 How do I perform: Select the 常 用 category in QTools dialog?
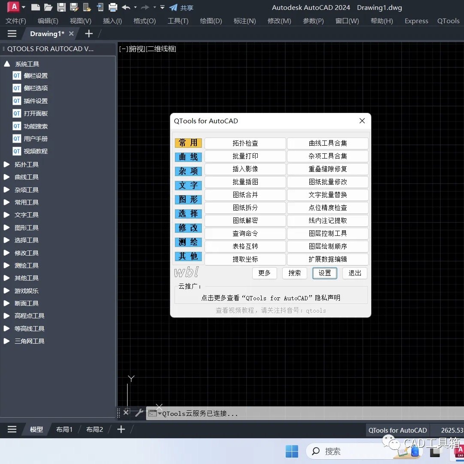[188, 143]
